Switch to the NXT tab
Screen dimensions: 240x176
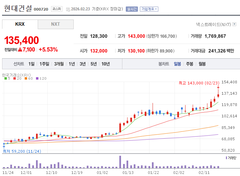56,24
